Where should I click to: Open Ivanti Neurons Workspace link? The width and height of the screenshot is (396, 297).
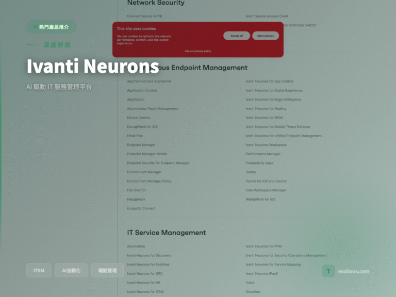pos(266,145)
